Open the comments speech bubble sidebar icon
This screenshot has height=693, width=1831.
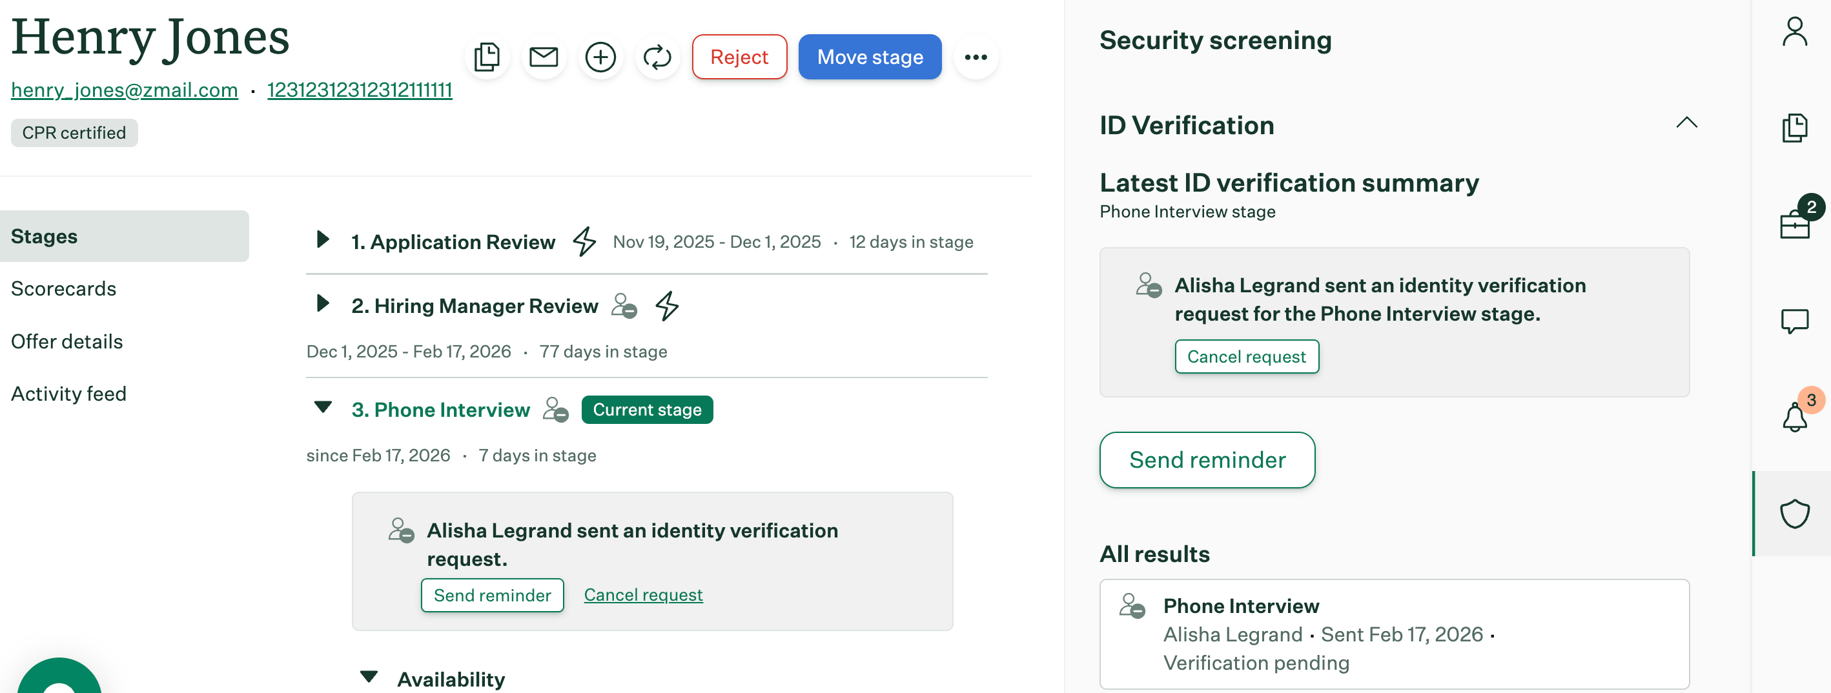point(1794,321)
